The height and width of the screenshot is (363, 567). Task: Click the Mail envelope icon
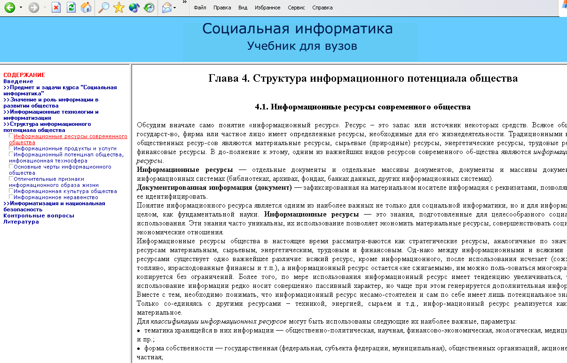pyautogui.click(x=166, y=8)
